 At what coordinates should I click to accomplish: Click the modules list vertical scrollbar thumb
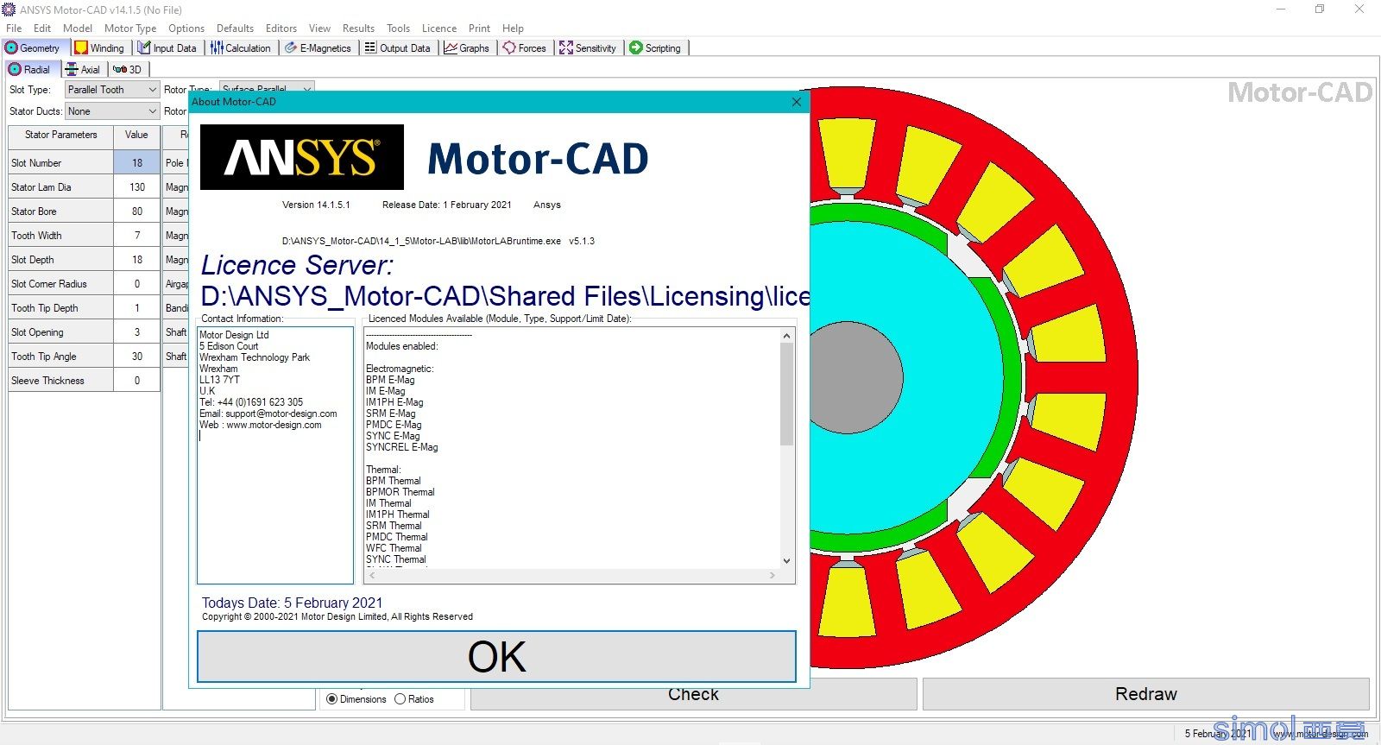pyautogui.click(x=786, y=394)
